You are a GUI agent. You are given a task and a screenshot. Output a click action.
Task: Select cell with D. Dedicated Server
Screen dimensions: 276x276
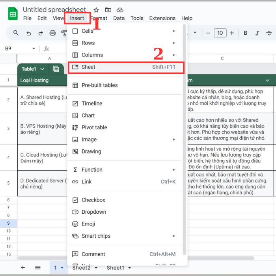(43, 183)
